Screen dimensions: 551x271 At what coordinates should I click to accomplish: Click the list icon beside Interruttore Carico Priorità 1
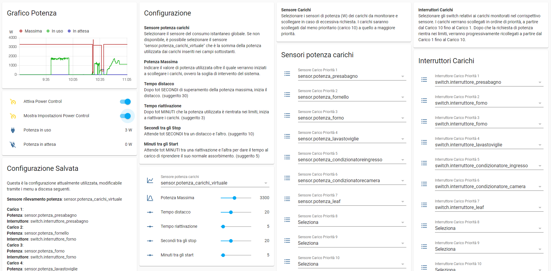tap(424, 80)
